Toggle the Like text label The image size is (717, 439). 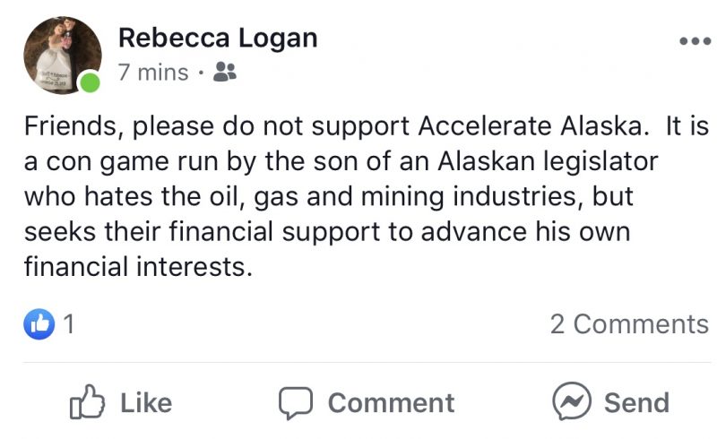146,403
